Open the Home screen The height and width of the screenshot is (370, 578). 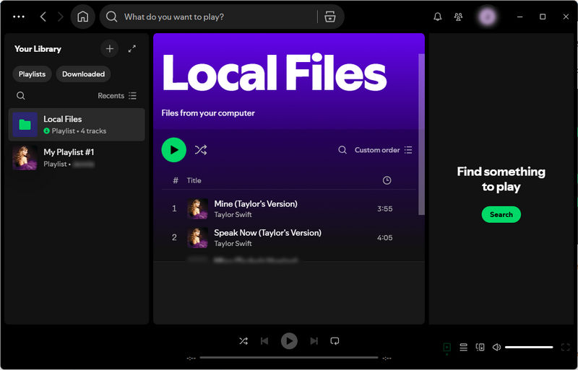tap(82, 17)
